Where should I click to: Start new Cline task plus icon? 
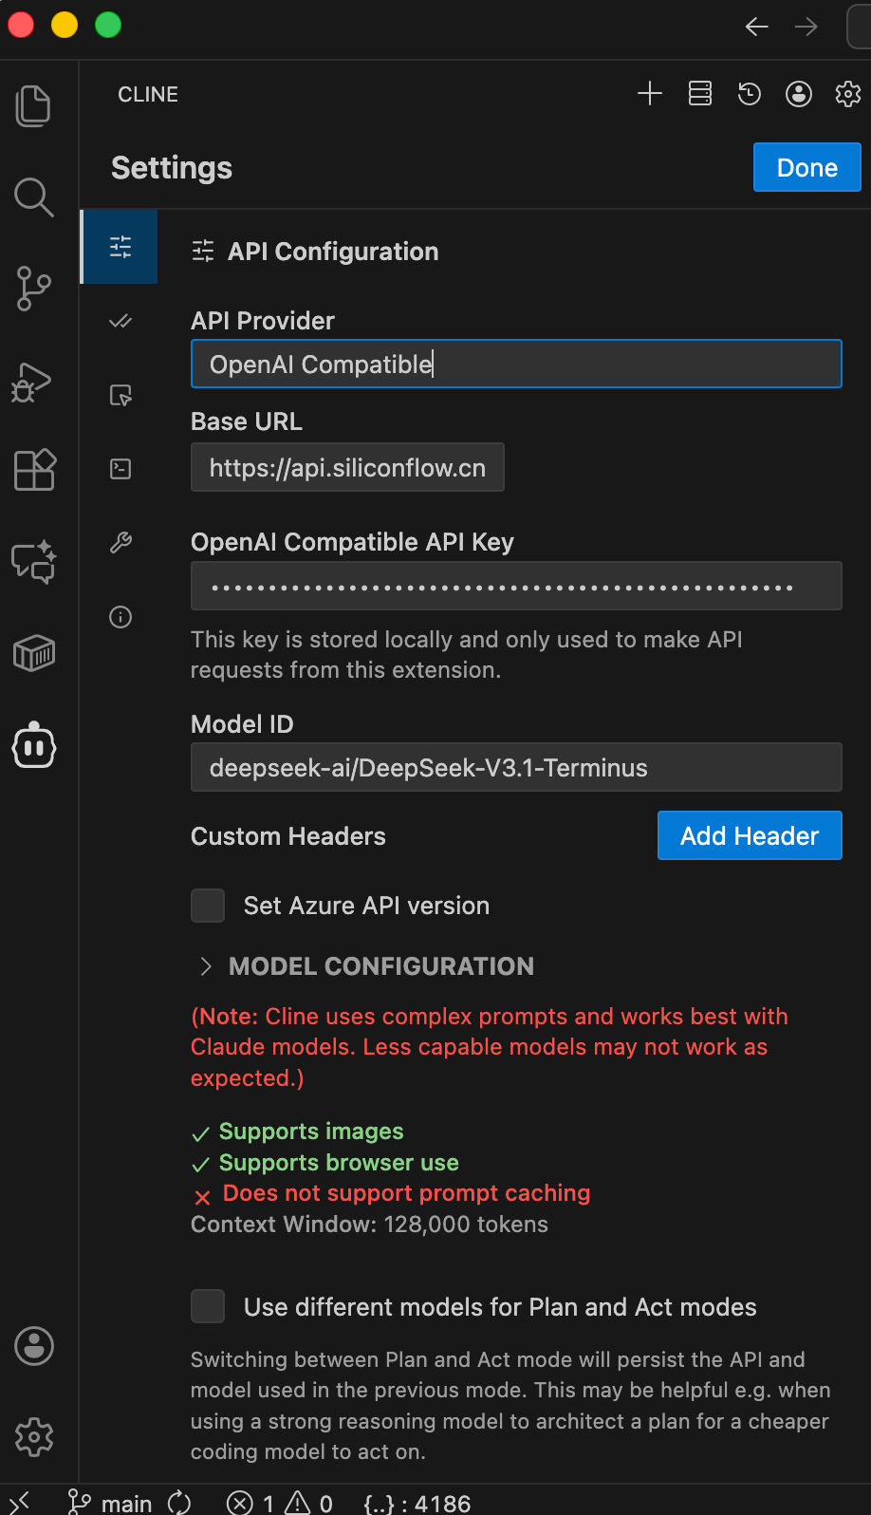point(650,93)
